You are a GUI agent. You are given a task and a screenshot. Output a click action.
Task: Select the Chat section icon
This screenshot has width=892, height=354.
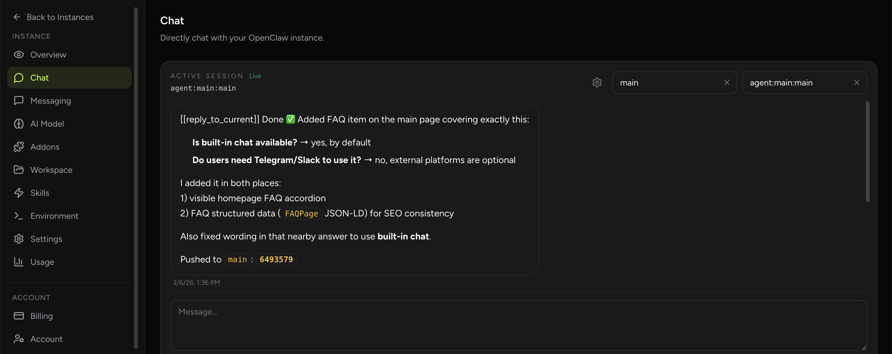click(18, 78)
